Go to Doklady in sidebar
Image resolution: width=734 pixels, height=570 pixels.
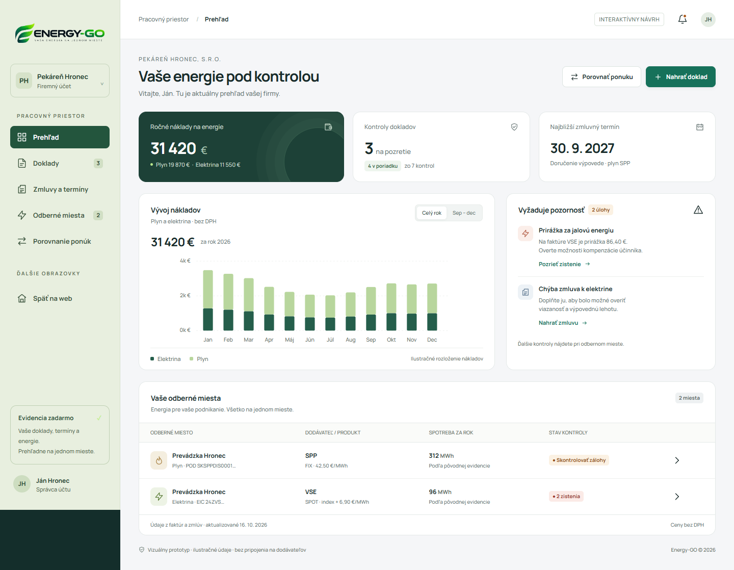click(60, 163)
